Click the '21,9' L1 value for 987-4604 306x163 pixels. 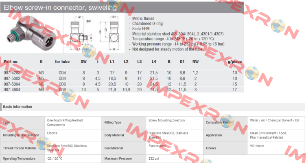(x=112, y=90)
